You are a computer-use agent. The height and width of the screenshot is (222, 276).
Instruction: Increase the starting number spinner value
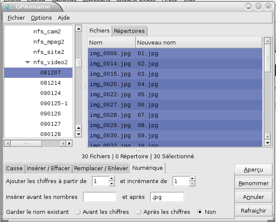click(x=112, y=179)
